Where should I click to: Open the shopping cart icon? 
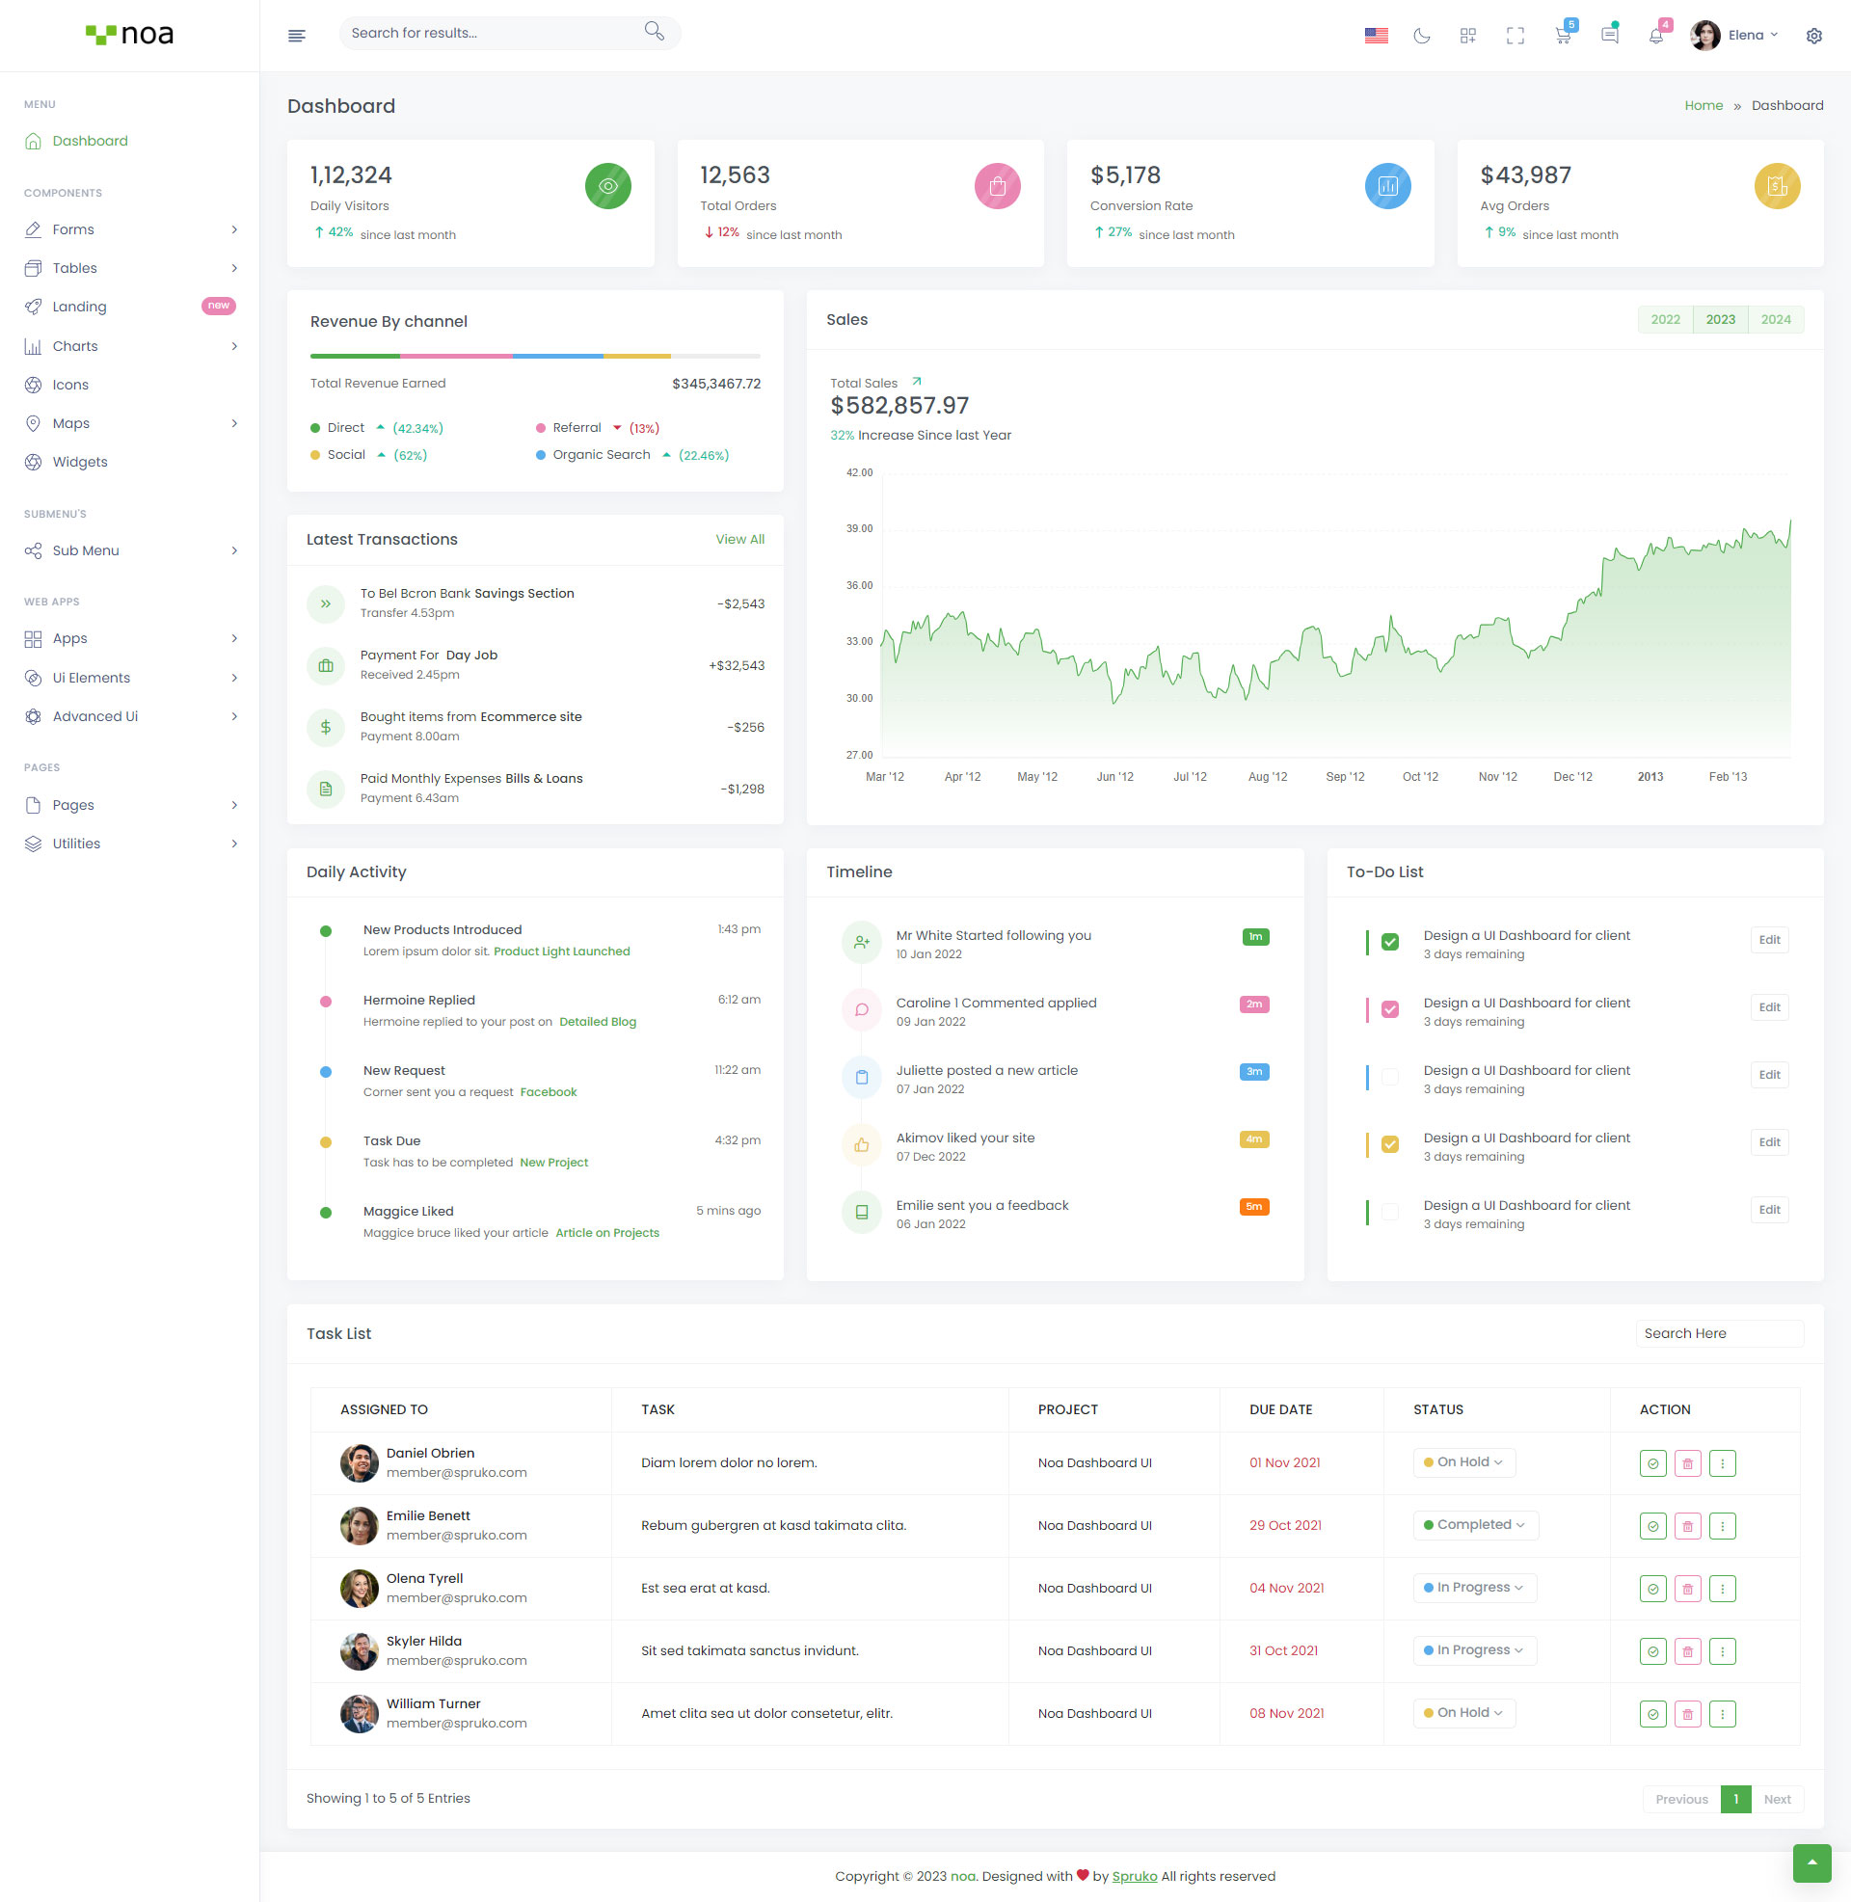pyautogui.click(x=1563, y=36)
